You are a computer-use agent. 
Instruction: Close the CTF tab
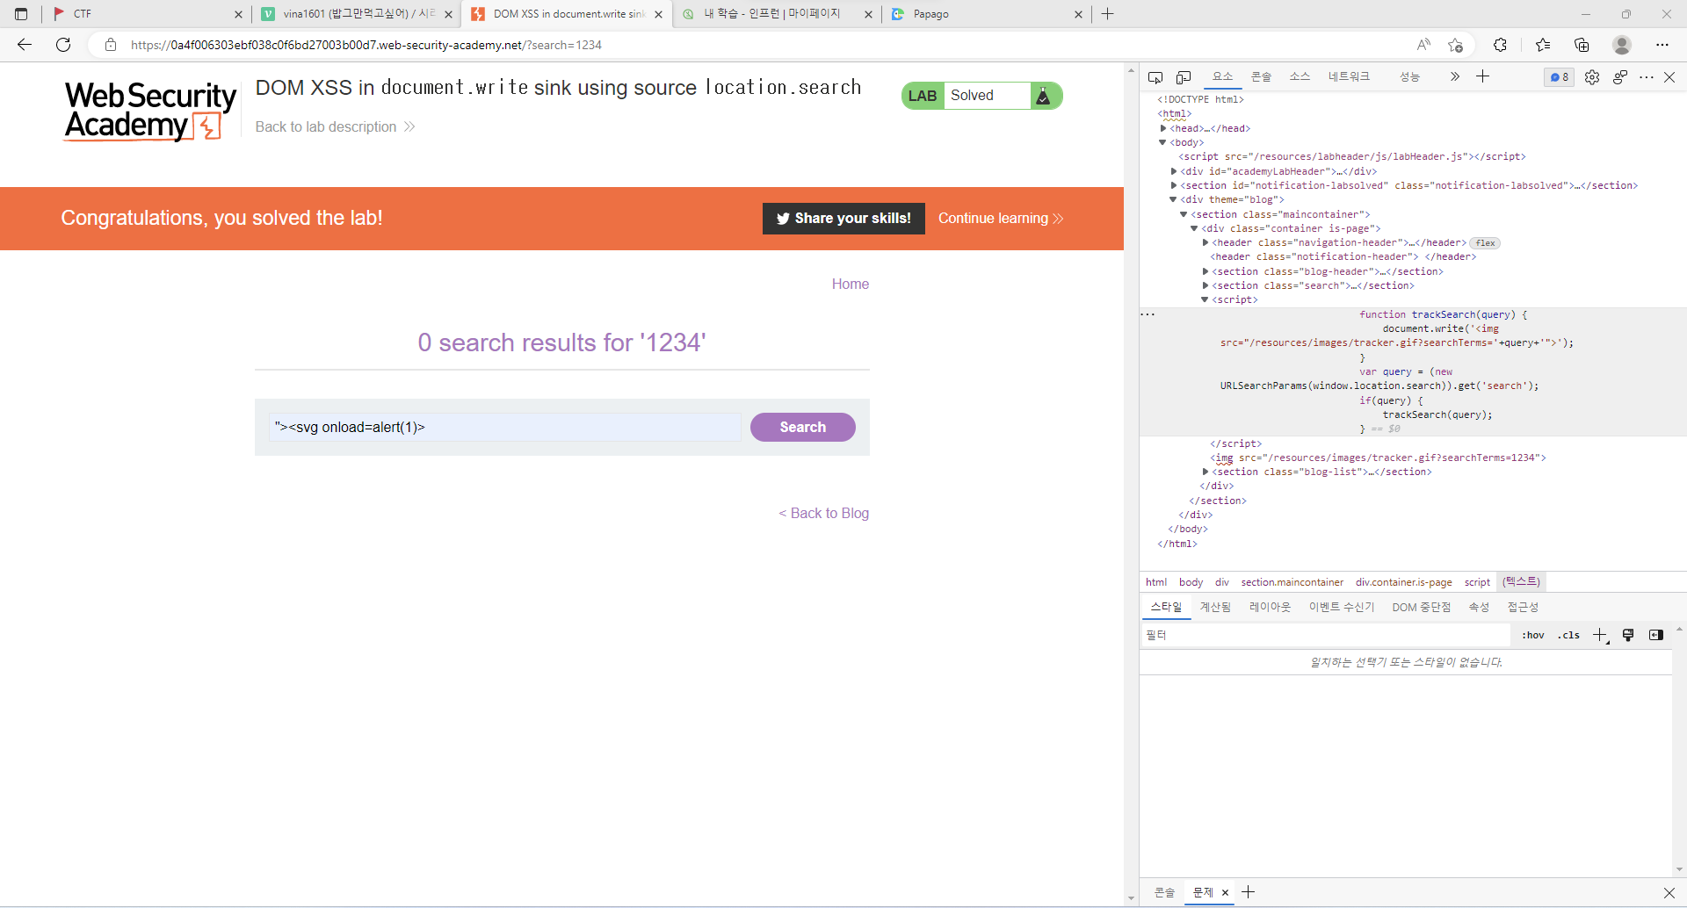coord(238,14)
